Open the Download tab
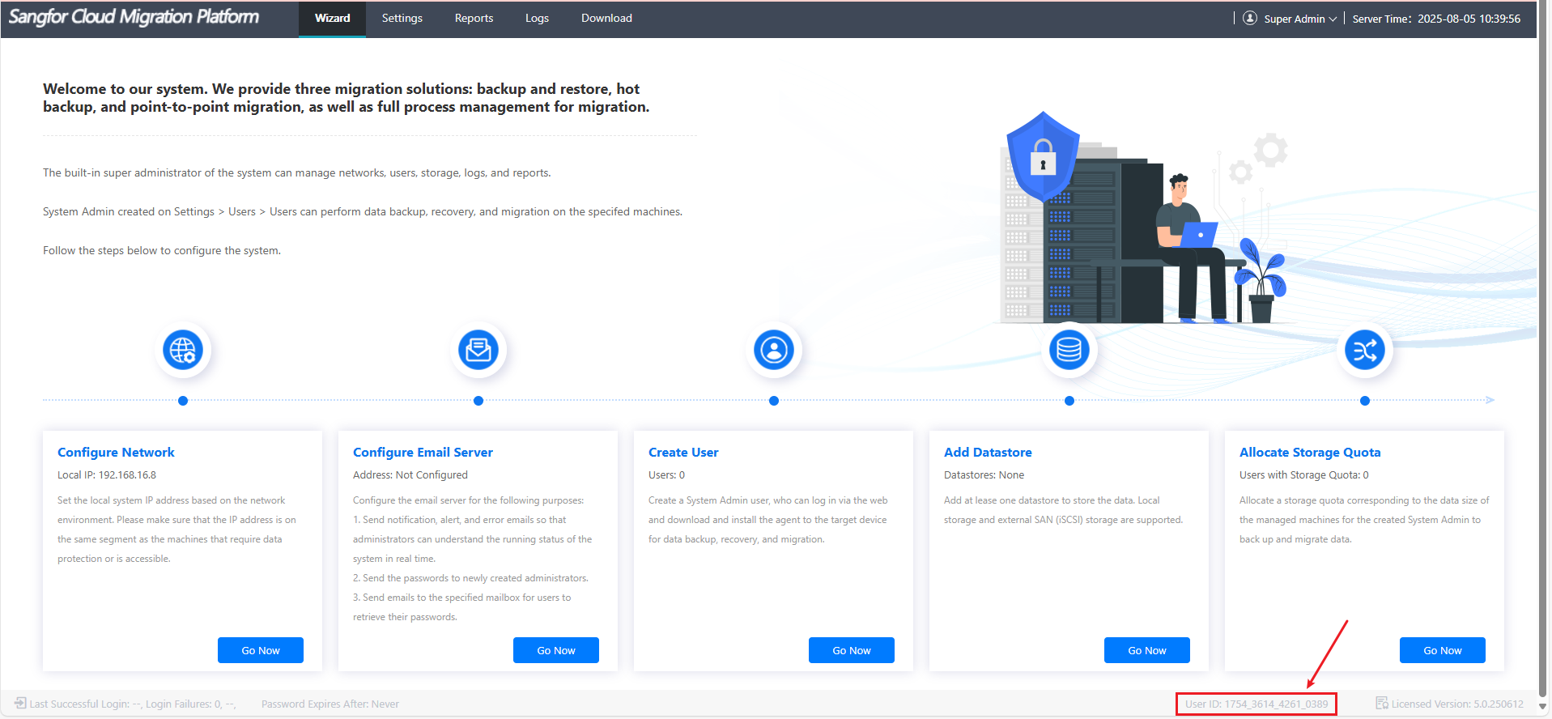The height and width of the screenshot is (719, 1552). (x=606, y=19)
